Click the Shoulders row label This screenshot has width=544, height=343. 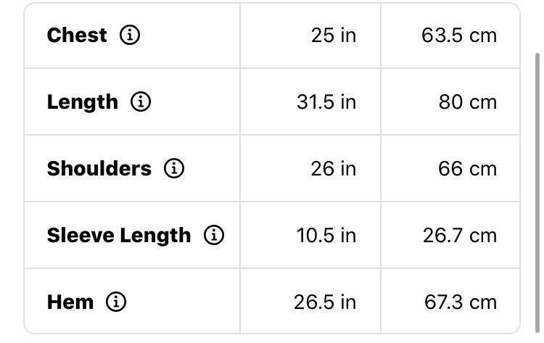(x=99, y=168)
